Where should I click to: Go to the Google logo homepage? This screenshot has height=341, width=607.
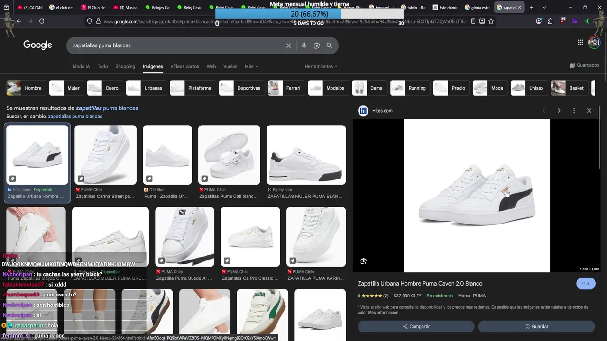(x=37, y=45)
